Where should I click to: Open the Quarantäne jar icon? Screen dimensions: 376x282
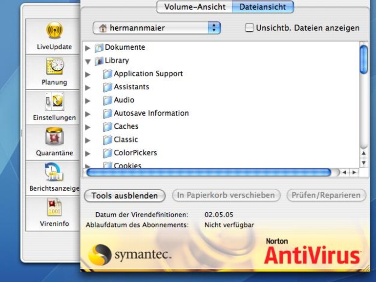(x=54, y=136)
